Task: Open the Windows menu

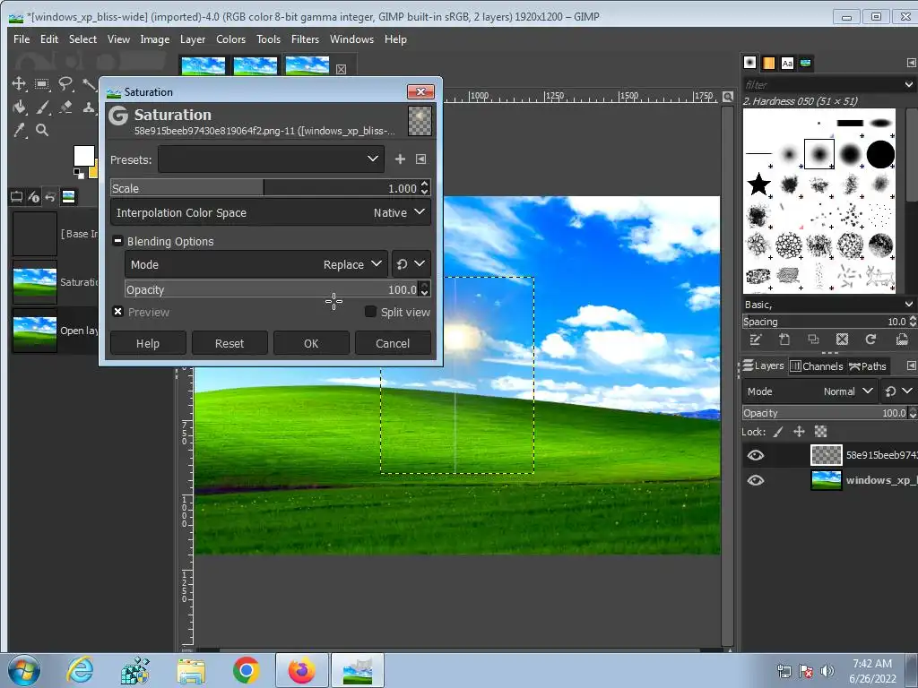Action: pos(351,39)
